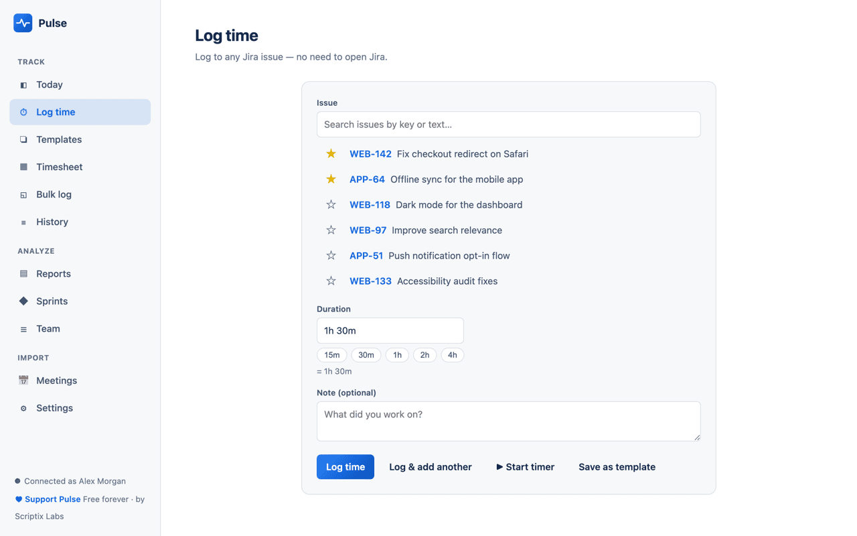Click Log & add another
This screenshot has width=857, height=536.
431,467
